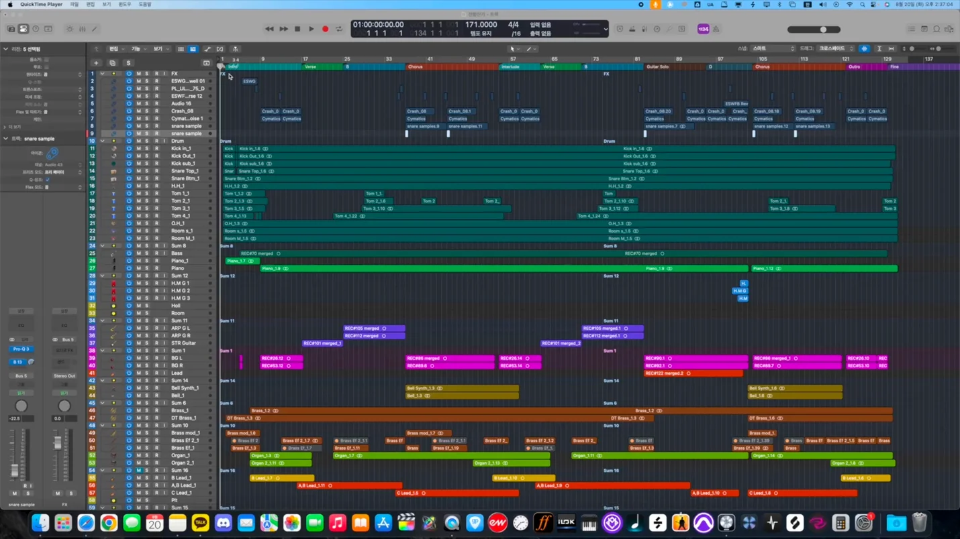The height and width of the screenshot is (539, 960).
Task: Open the left-click pointer tool menu
Action: pos(514,49)
